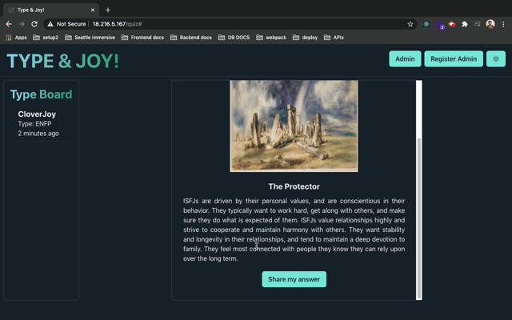Screen dimensions: 512x320
Task: Open the Chrome profile avatar
Action: (490, 24)
